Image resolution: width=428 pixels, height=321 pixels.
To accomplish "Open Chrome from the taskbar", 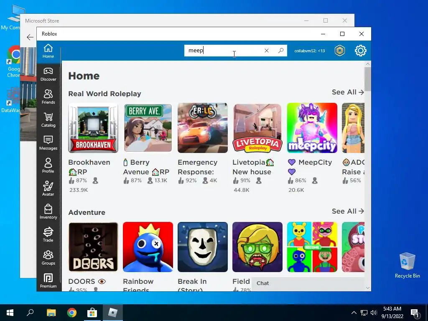I will [72, 313].
